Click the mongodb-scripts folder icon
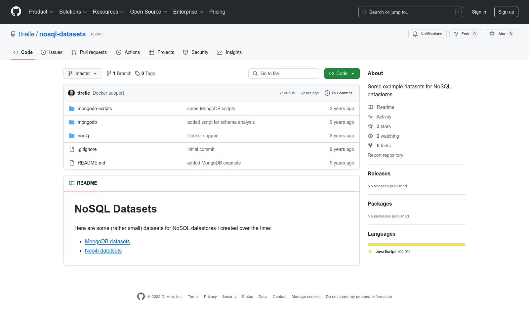The image size is (529, 331). tap(72, 109)
